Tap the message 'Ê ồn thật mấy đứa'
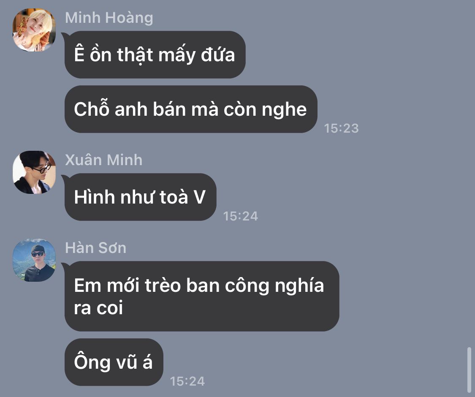 (x=155, y=54)
